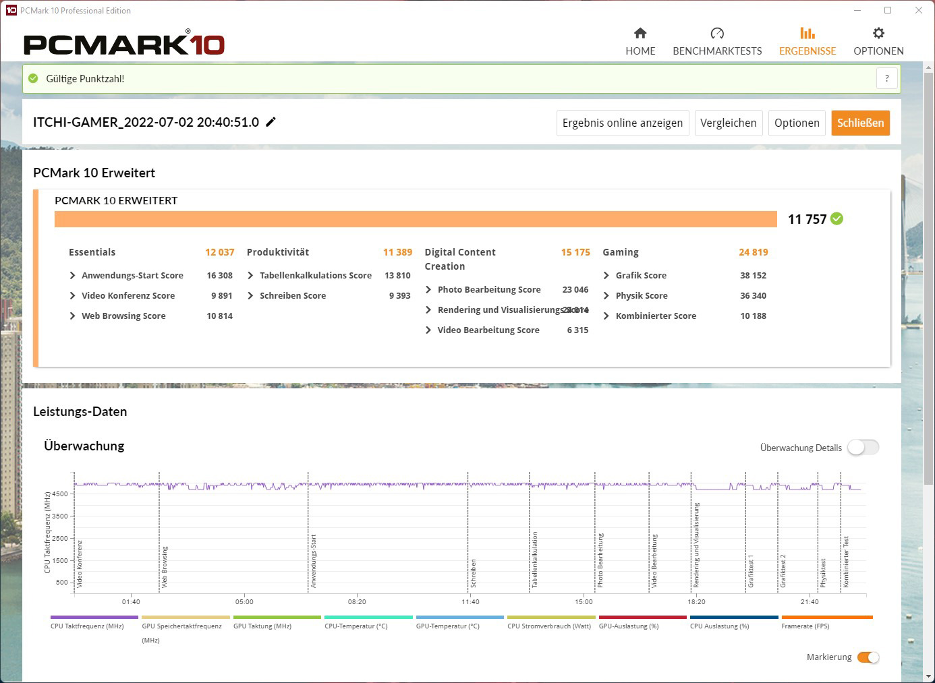This screenshot has height=683, width=935.
Task: Click the Tabellenkalkulation timeline marker
Action: pos(534,560)
